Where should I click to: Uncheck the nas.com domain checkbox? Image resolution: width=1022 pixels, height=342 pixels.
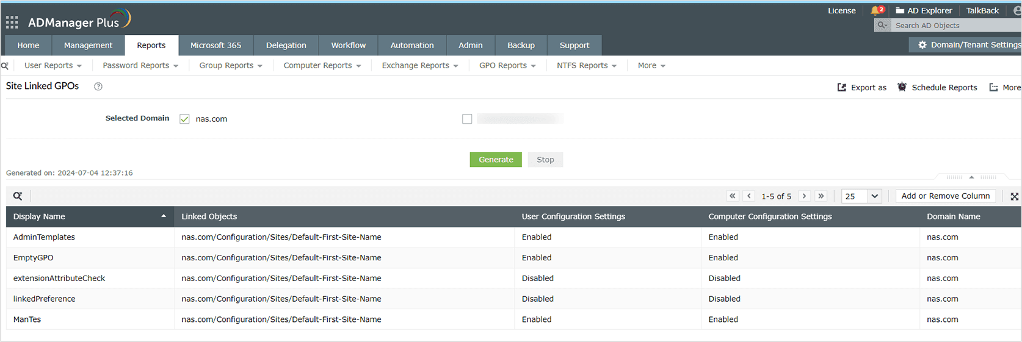coord(184,119)
